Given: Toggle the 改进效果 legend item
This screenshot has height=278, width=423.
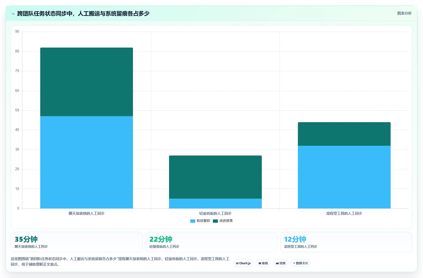Looking at the screenshot, I should pyautogui.click(x=223, y=221).
